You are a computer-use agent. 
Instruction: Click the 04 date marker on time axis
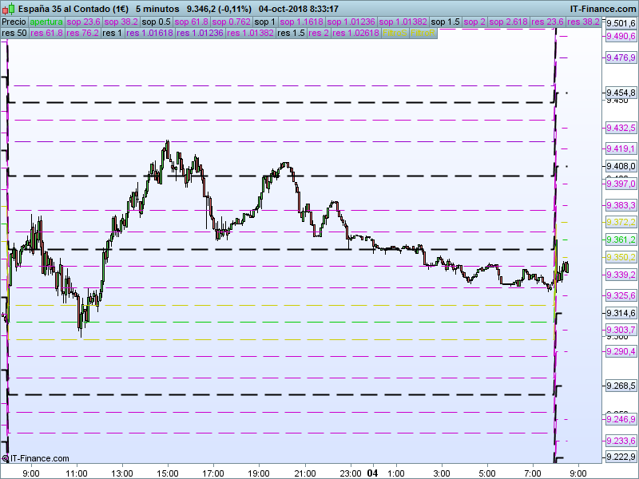click(372, 473)
